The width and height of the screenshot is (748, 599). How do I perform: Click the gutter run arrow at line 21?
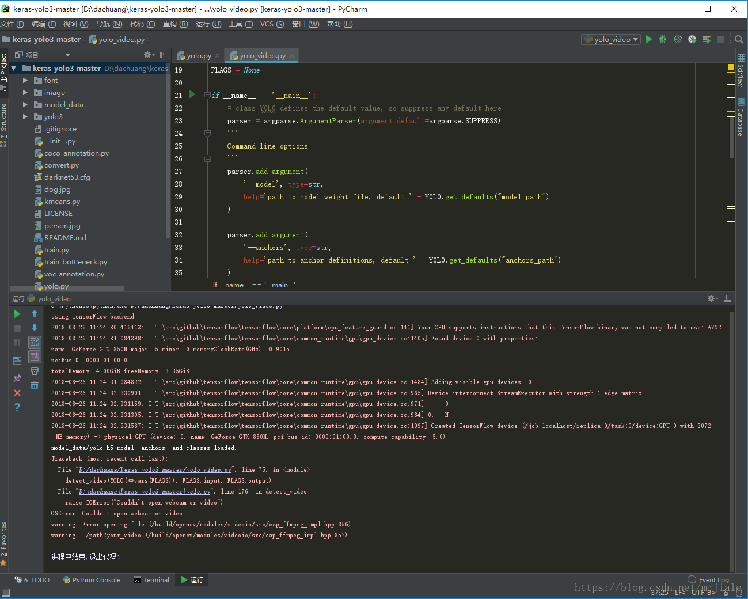pyautogui.click(x=192, y=94)
